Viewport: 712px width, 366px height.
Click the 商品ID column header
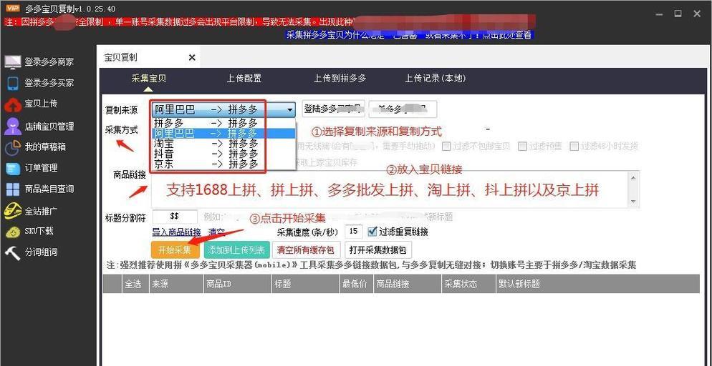236,284
